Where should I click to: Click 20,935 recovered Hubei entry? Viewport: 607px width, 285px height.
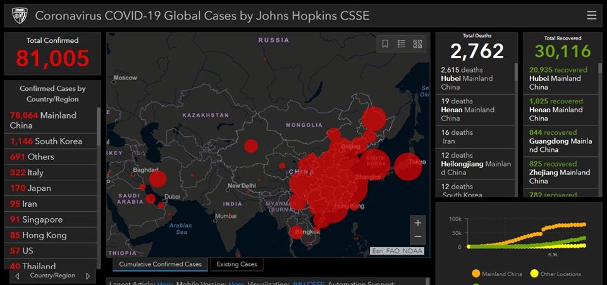[561, 78]
